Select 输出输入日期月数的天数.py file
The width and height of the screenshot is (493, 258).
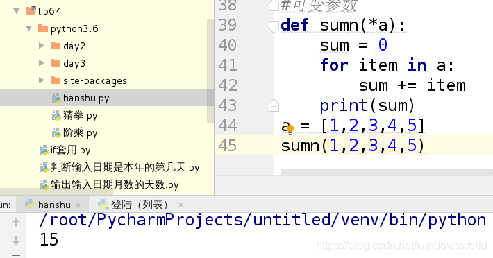point(115,185)
